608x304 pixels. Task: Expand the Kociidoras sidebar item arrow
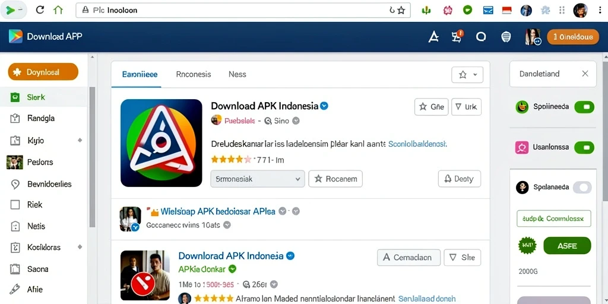point(80,246)
